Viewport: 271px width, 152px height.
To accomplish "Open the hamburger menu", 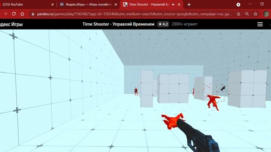I will coord(260,24).
